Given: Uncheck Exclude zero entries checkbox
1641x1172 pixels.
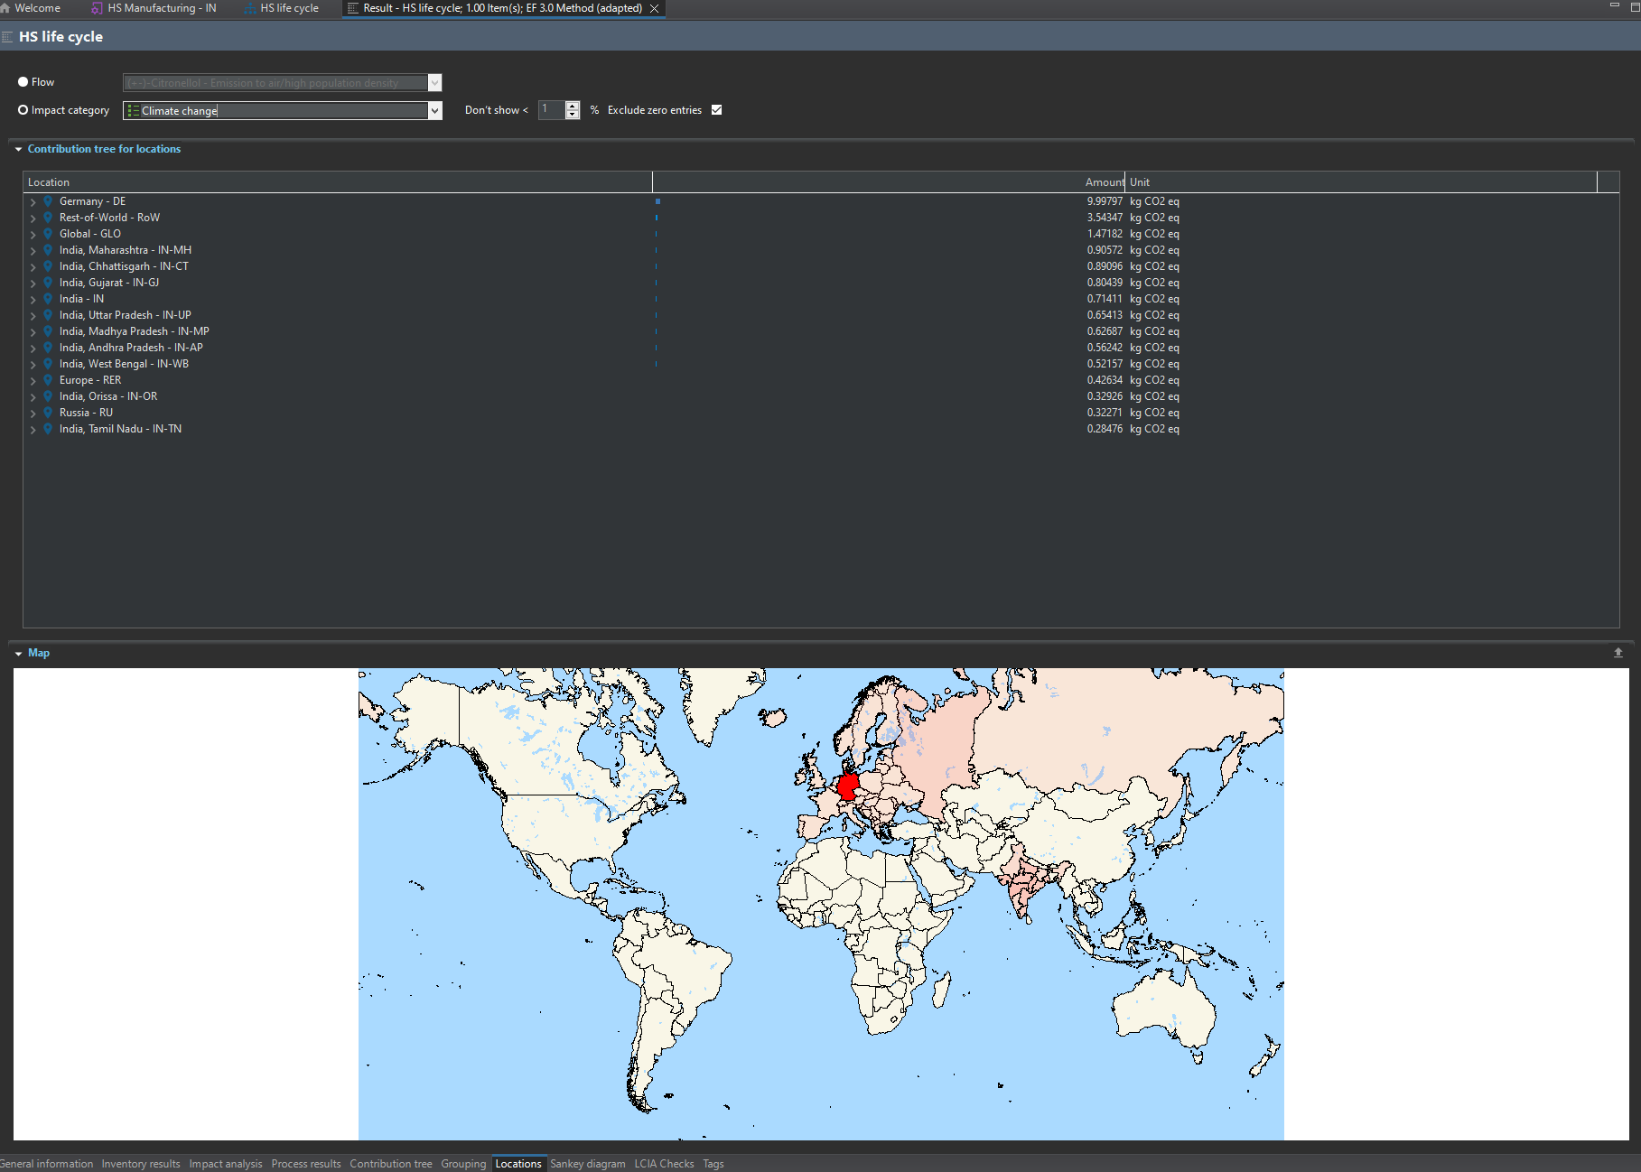Looking at the screenshot, I should coord(716,110).
